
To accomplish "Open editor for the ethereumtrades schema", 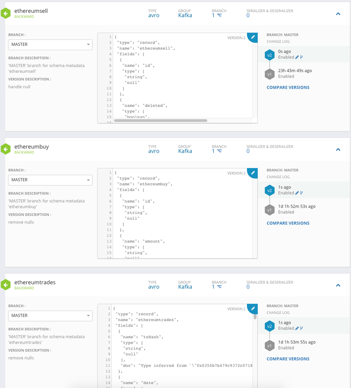I will (x=253, y=308).
